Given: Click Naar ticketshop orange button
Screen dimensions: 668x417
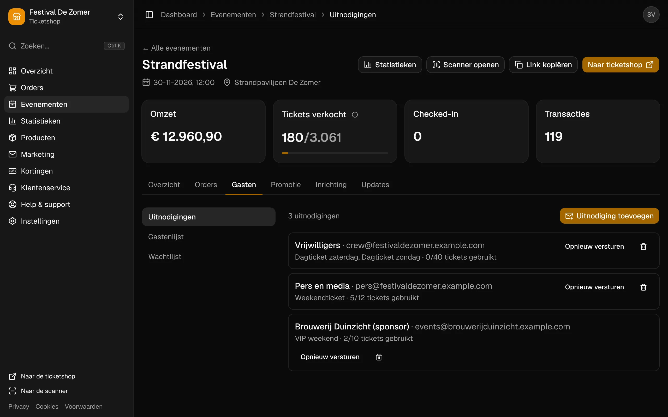Looking at the screenshot, I should 621,65.
